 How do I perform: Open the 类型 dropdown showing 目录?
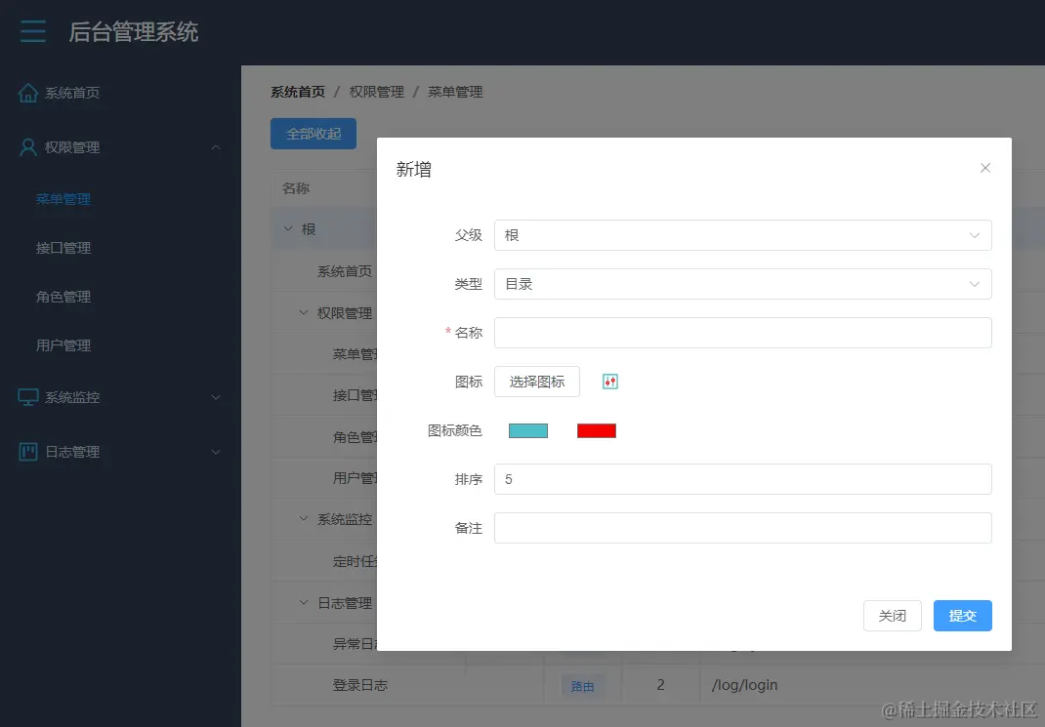[x=742, y=284]
